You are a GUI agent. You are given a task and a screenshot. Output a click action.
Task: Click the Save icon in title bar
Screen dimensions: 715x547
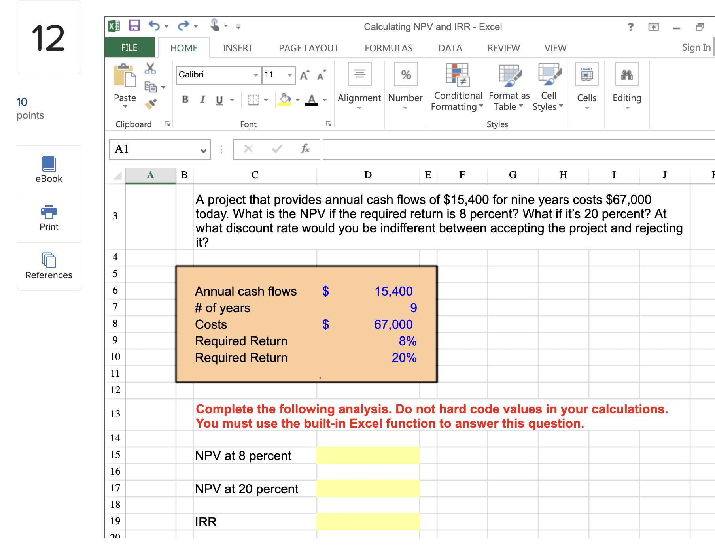[134, 26]
